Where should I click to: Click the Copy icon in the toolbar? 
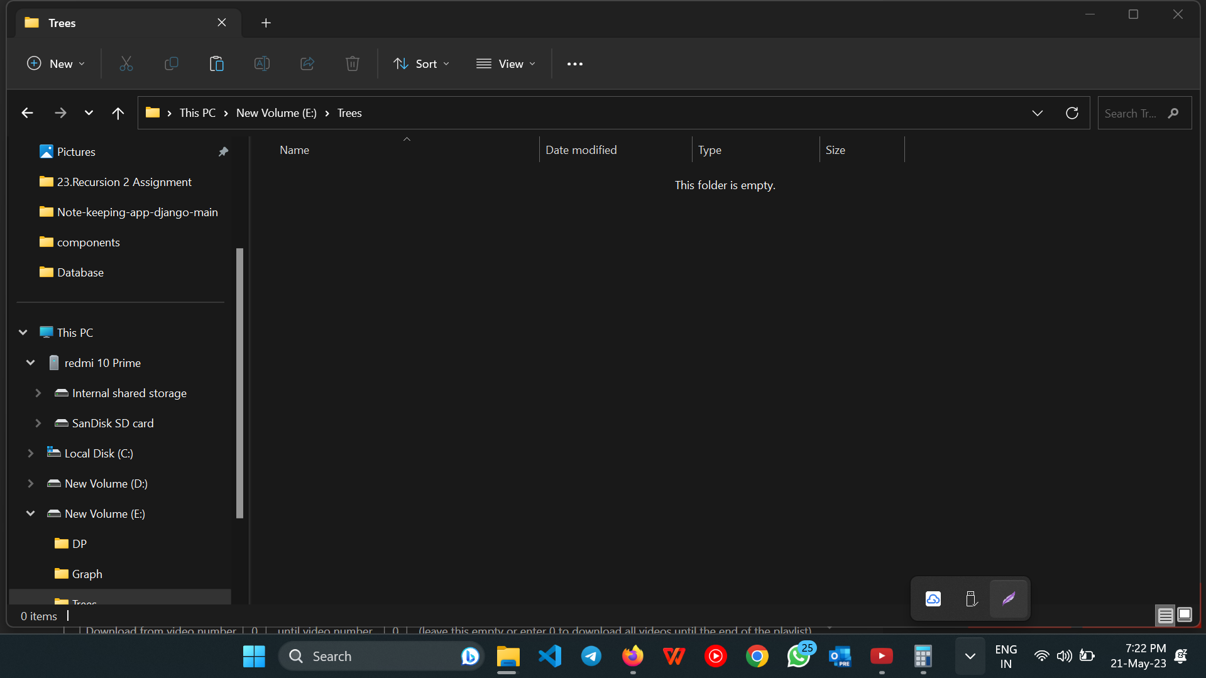click(171, 63)
